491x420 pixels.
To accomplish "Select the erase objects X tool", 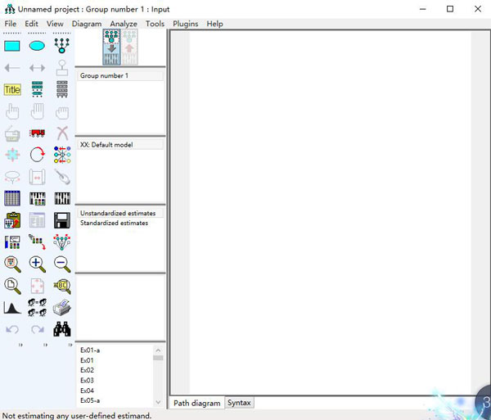I will [62, 133].
